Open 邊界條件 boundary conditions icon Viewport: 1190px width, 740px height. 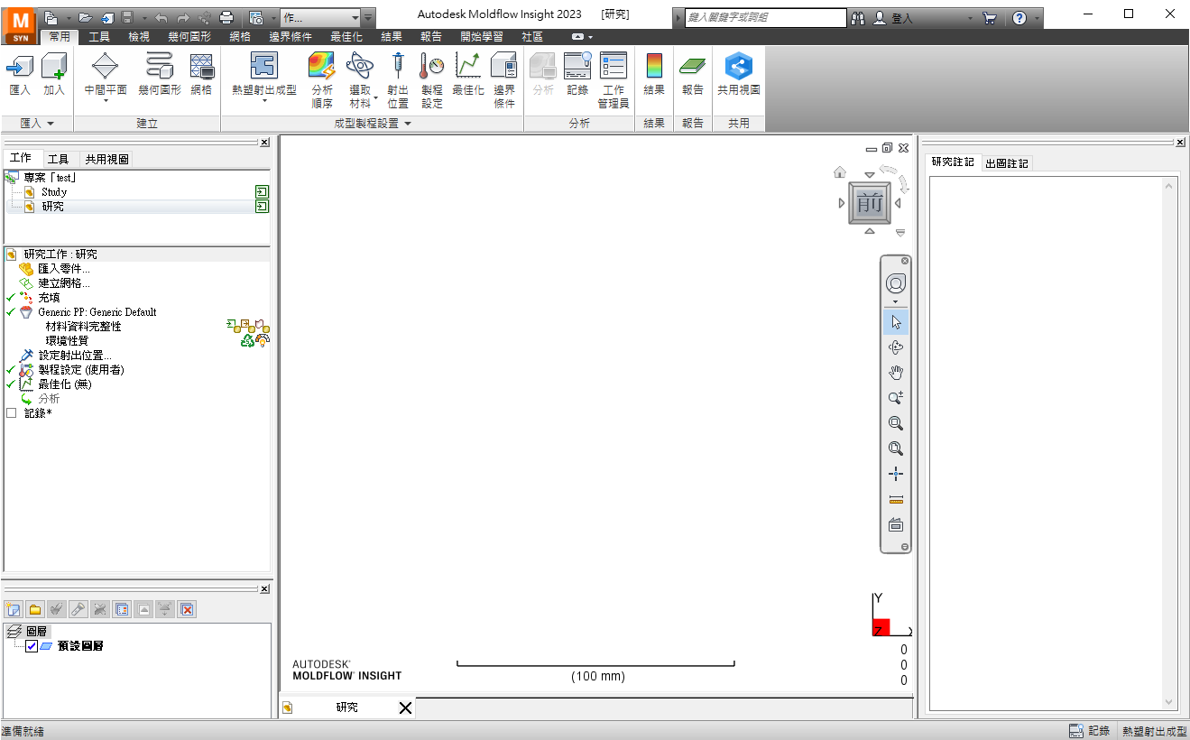(504, 79)
